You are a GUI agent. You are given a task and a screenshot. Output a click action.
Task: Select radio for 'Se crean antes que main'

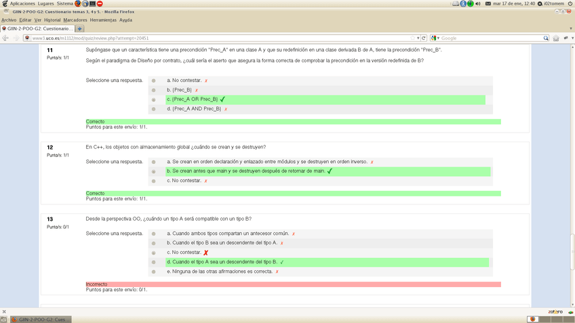154,171
